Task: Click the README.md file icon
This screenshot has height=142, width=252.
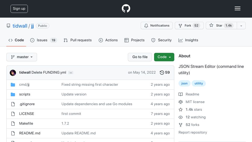Action: point(13,133)
